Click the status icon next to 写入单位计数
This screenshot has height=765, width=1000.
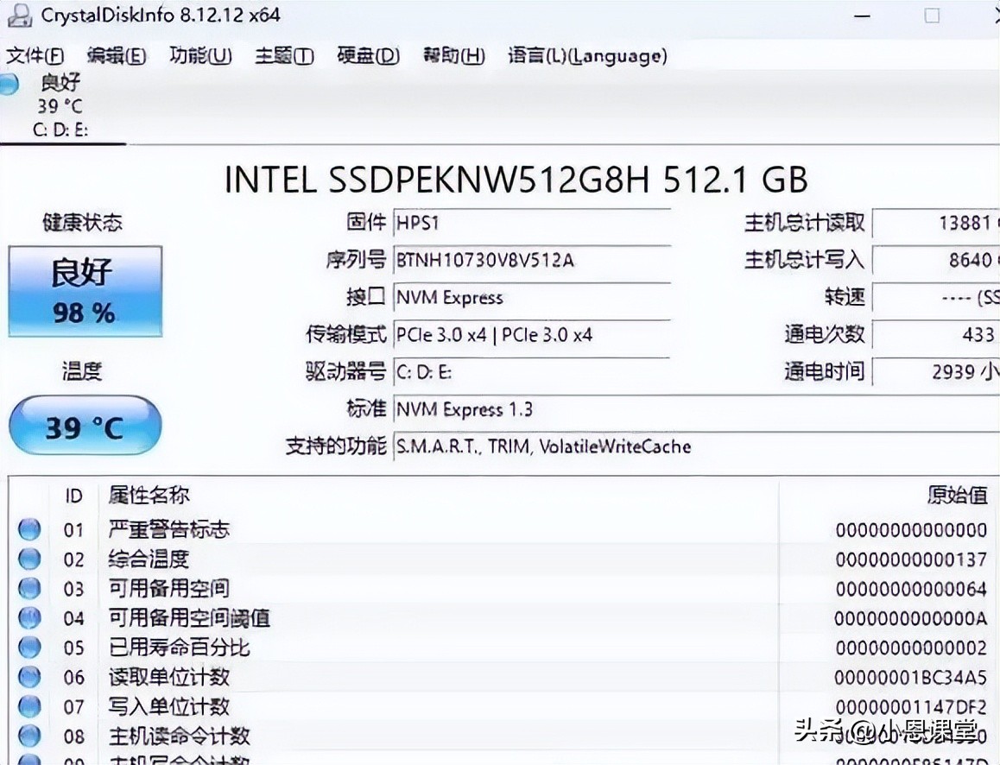(29, 707)
